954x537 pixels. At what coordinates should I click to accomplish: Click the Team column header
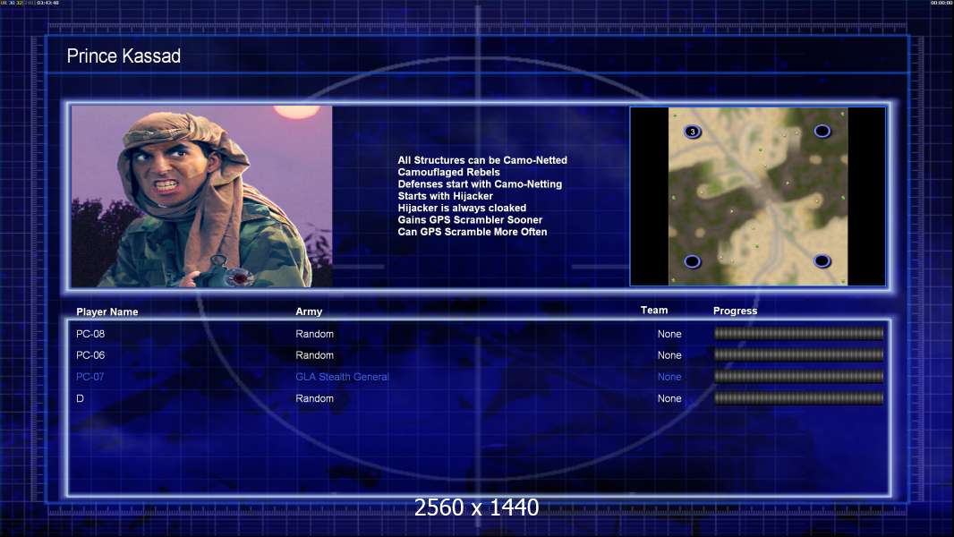[x=654, y=311]
